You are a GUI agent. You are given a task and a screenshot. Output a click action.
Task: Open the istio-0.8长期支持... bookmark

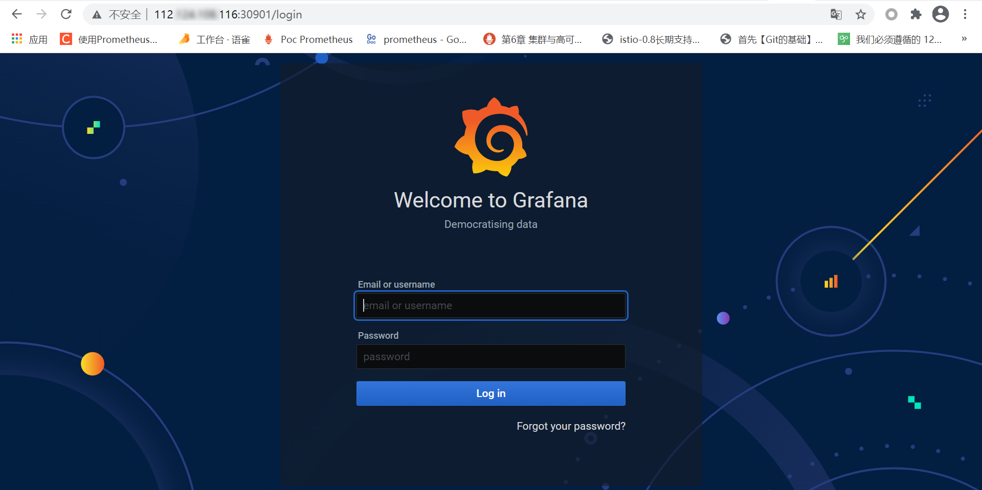click(651, 39)
